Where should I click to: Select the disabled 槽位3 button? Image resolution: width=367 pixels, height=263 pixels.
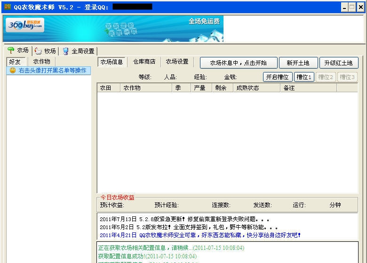[347, 77]
